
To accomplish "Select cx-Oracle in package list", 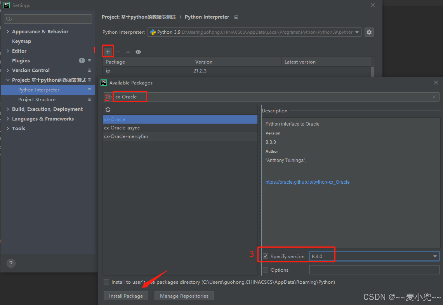I will (x=180, y=119).
